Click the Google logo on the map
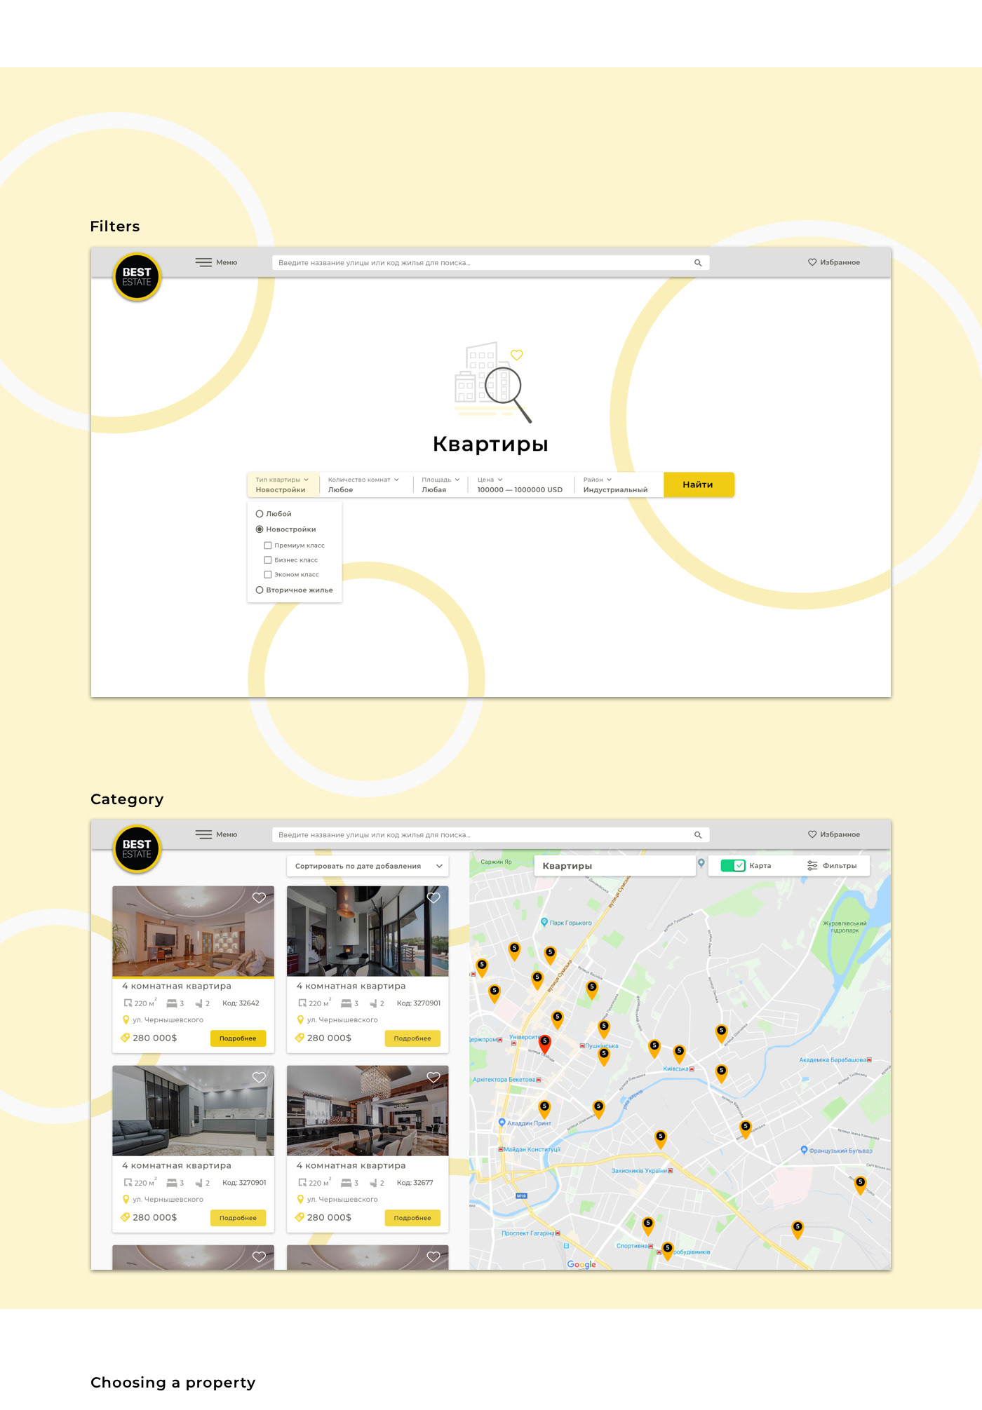Image resolution: width=982 pixels, height=1410 pixels. tap(581, 1264)
